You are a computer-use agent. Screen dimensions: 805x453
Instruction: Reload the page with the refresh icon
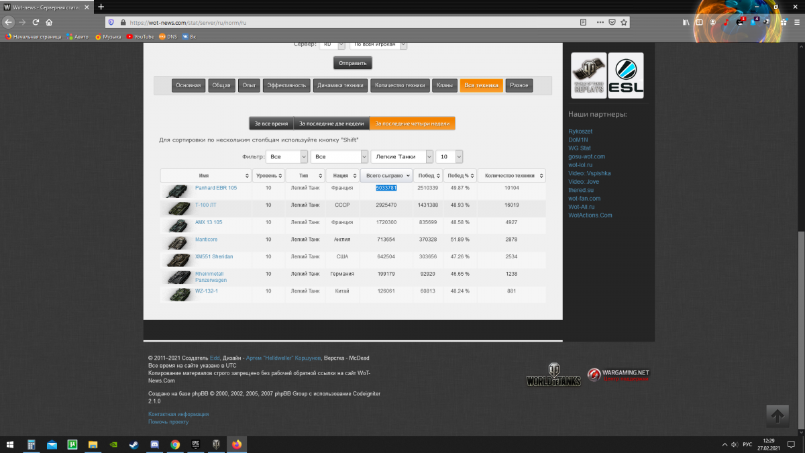(35, 22)
